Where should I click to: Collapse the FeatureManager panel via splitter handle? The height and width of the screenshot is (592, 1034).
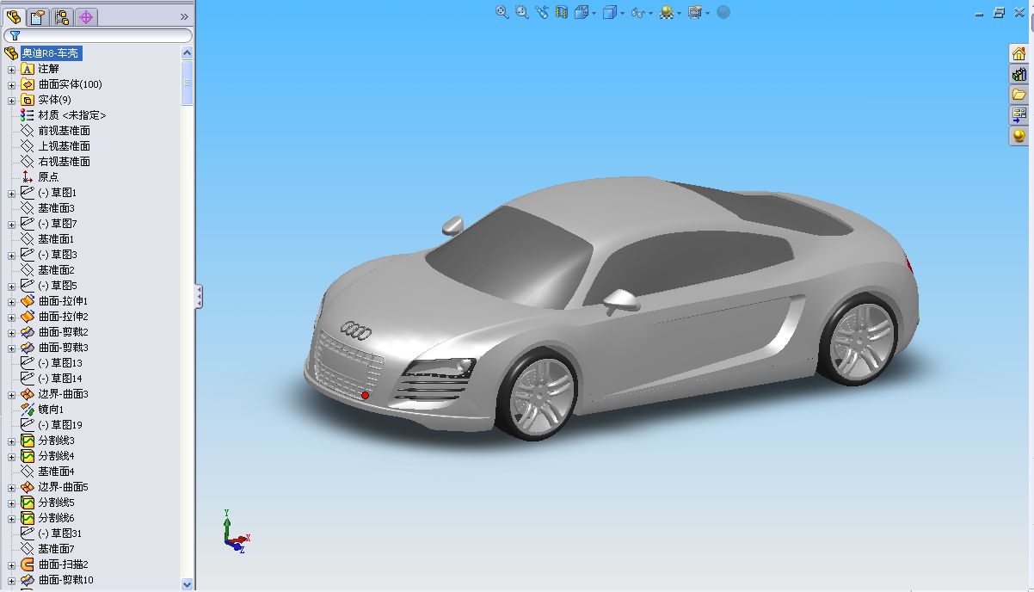(199, 296)
